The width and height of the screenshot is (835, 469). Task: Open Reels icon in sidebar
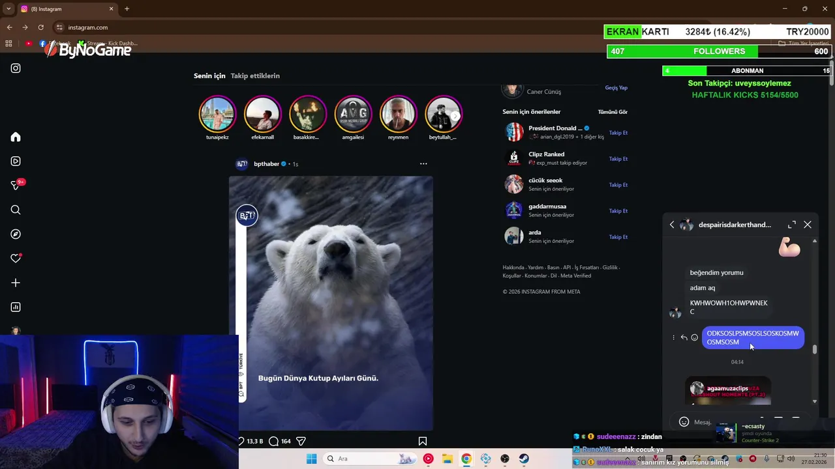click(x=16, y=161)
